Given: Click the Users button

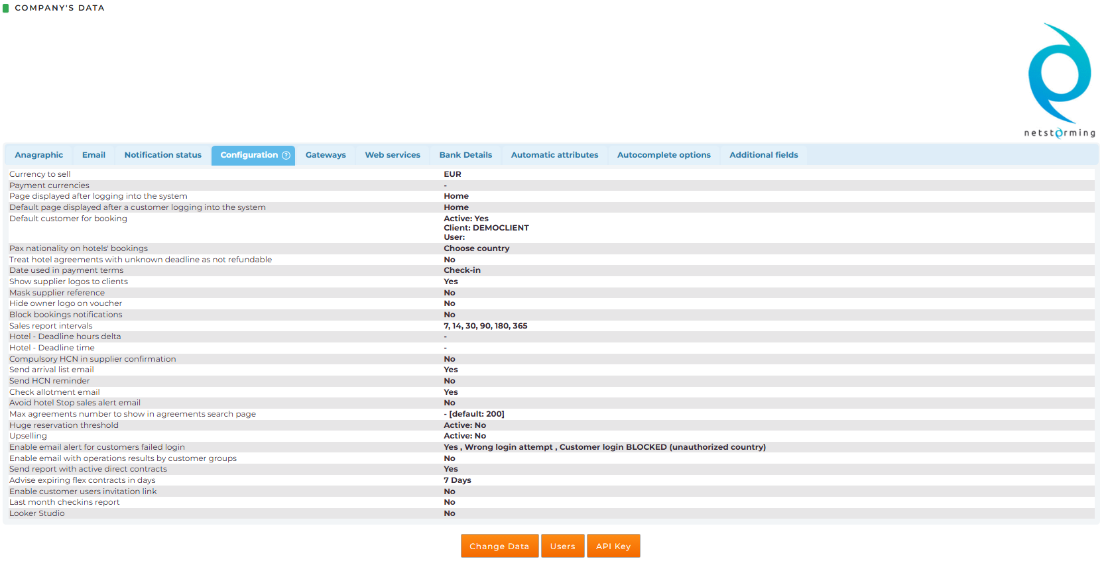Looking at the screenshot, I should [x=562, y=546].
